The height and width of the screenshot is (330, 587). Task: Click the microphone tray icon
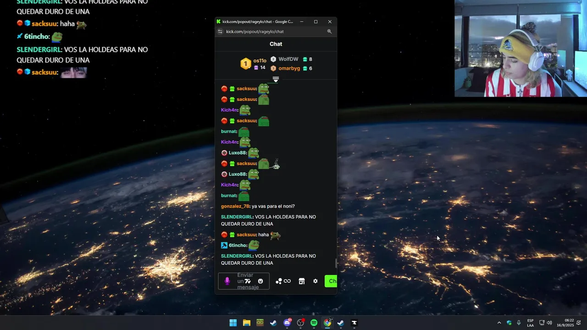click(519, 323)
